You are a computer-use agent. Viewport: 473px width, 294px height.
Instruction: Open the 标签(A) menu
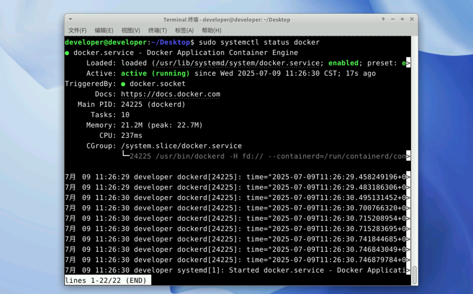tap(184, 30)
